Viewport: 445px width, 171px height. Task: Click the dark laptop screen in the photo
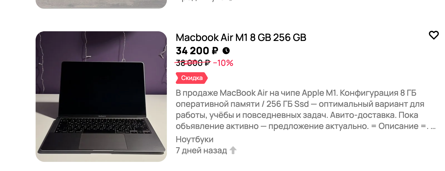click(102, 88)
